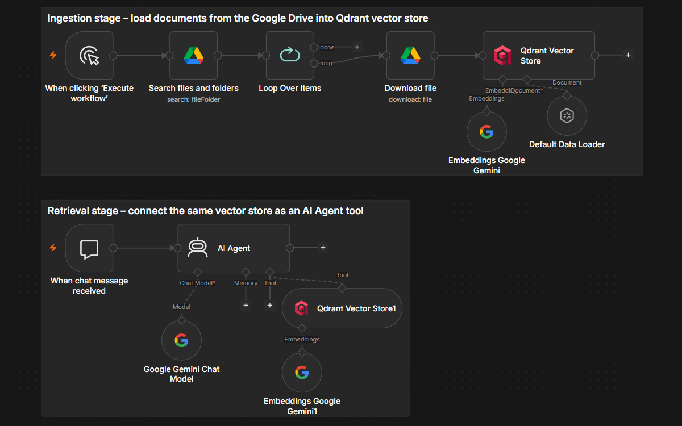Open the AI Agent node
This screenshot has width=682, height=426.
pos(234,248)
